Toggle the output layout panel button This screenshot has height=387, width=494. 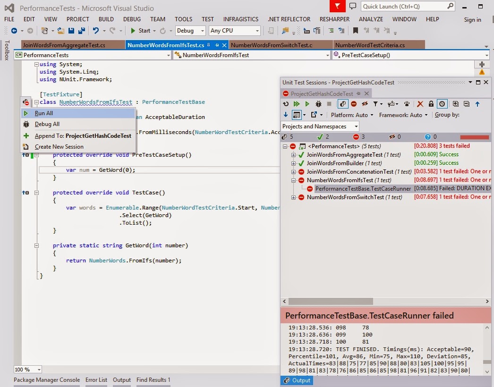(297, 115)
